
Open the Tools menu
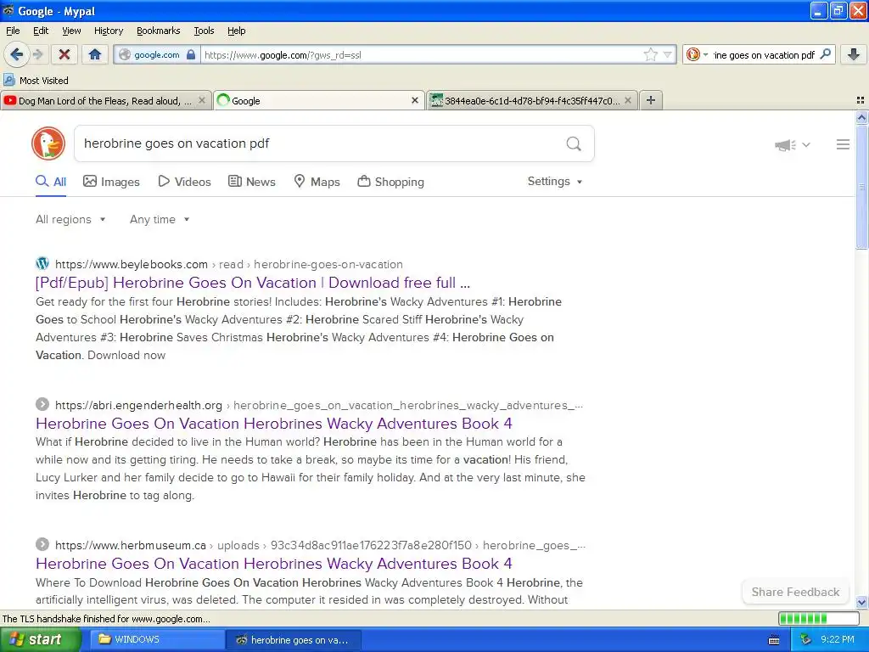click(x=204, y=31)
